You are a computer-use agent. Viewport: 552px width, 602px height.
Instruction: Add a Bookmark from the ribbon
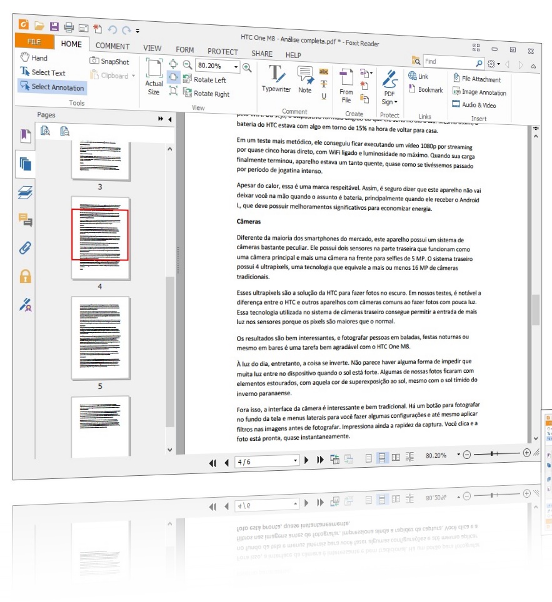426,89
